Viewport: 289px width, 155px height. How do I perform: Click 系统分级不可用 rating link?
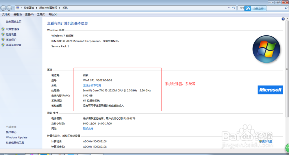tap(92, 85)
